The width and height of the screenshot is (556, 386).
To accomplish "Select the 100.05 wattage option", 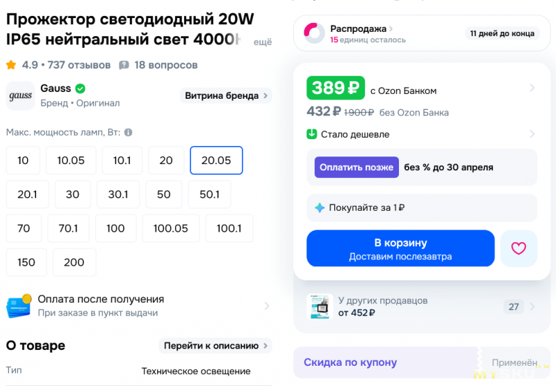I will click(171, 228).
